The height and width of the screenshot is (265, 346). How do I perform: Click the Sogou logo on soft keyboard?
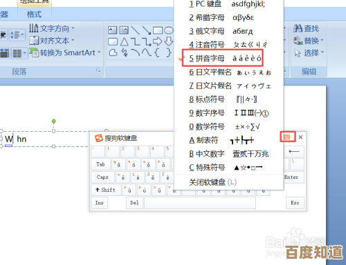(99, 138)
